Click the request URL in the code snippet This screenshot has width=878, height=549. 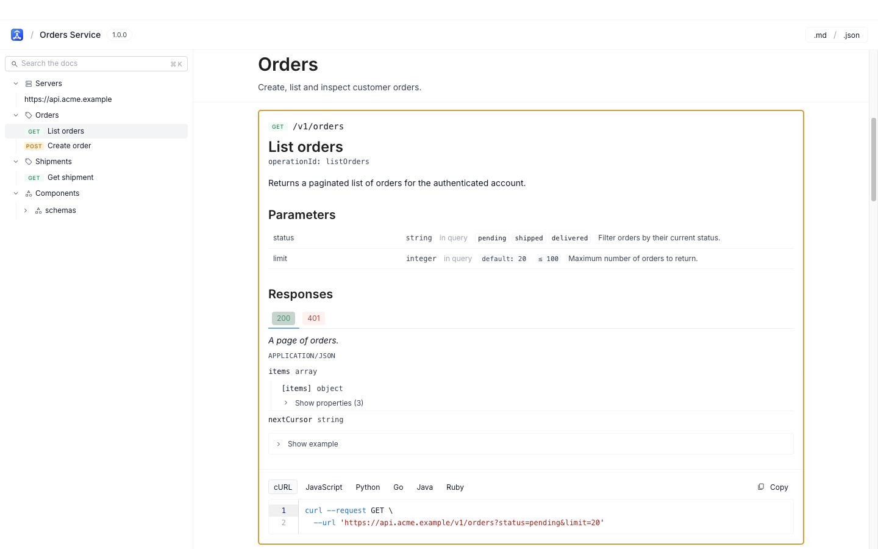click(x=472, y=523)
